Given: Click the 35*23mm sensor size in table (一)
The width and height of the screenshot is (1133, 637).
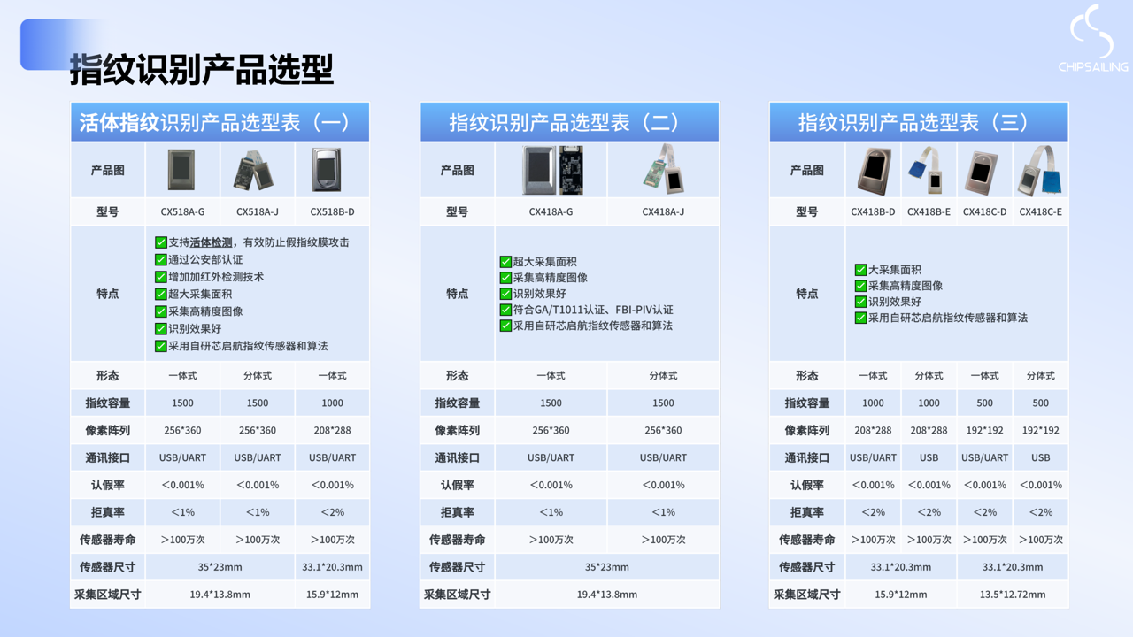Looking at the screenshot, I should tap(220, 567).
